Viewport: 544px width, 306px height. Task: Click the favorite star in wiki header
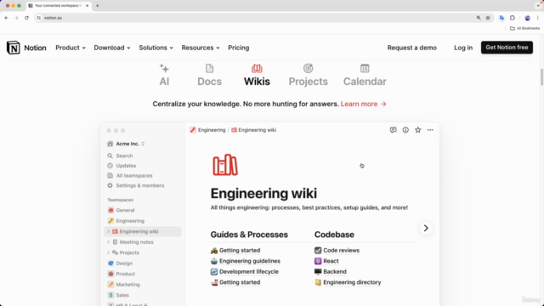(x=417, y=130)
